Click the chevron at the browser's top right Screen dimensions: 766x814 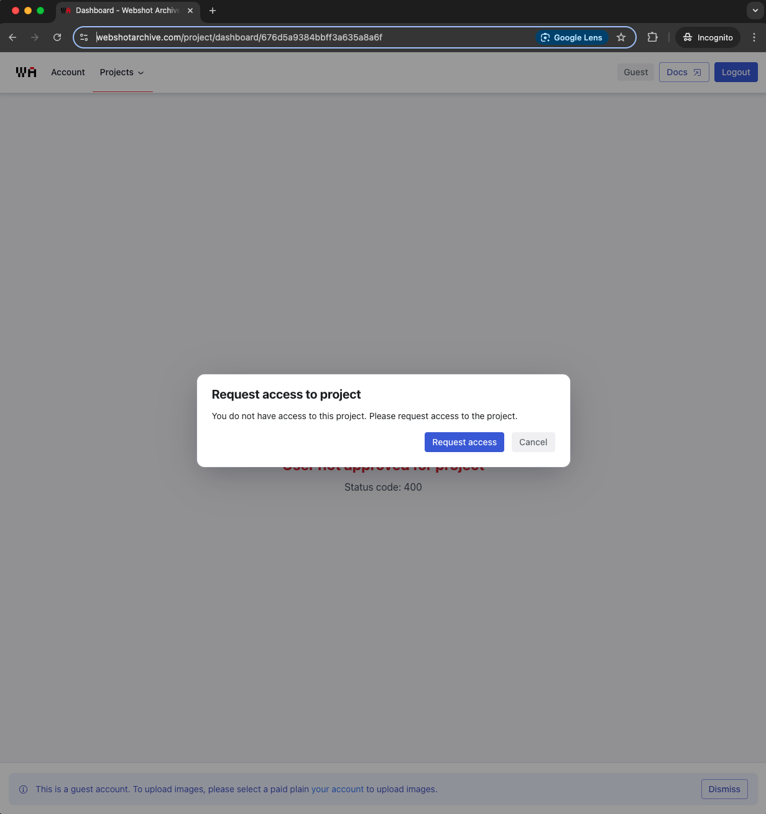pyautogui.click(x=755, y=11)
